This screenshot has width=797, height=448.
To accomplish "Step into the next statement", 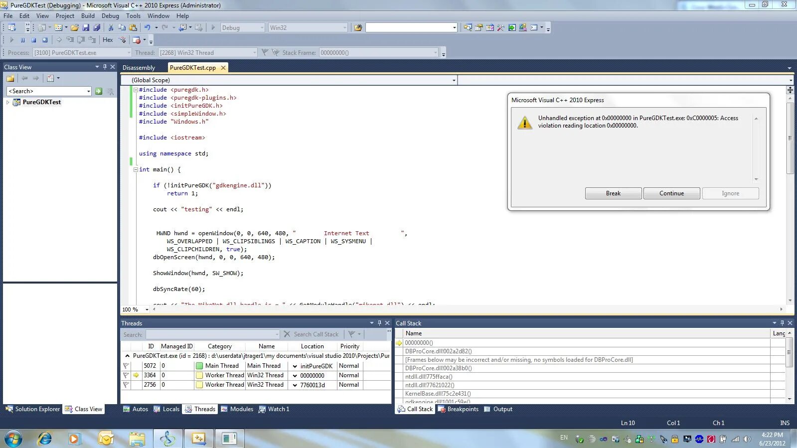I will click(70, 40).
